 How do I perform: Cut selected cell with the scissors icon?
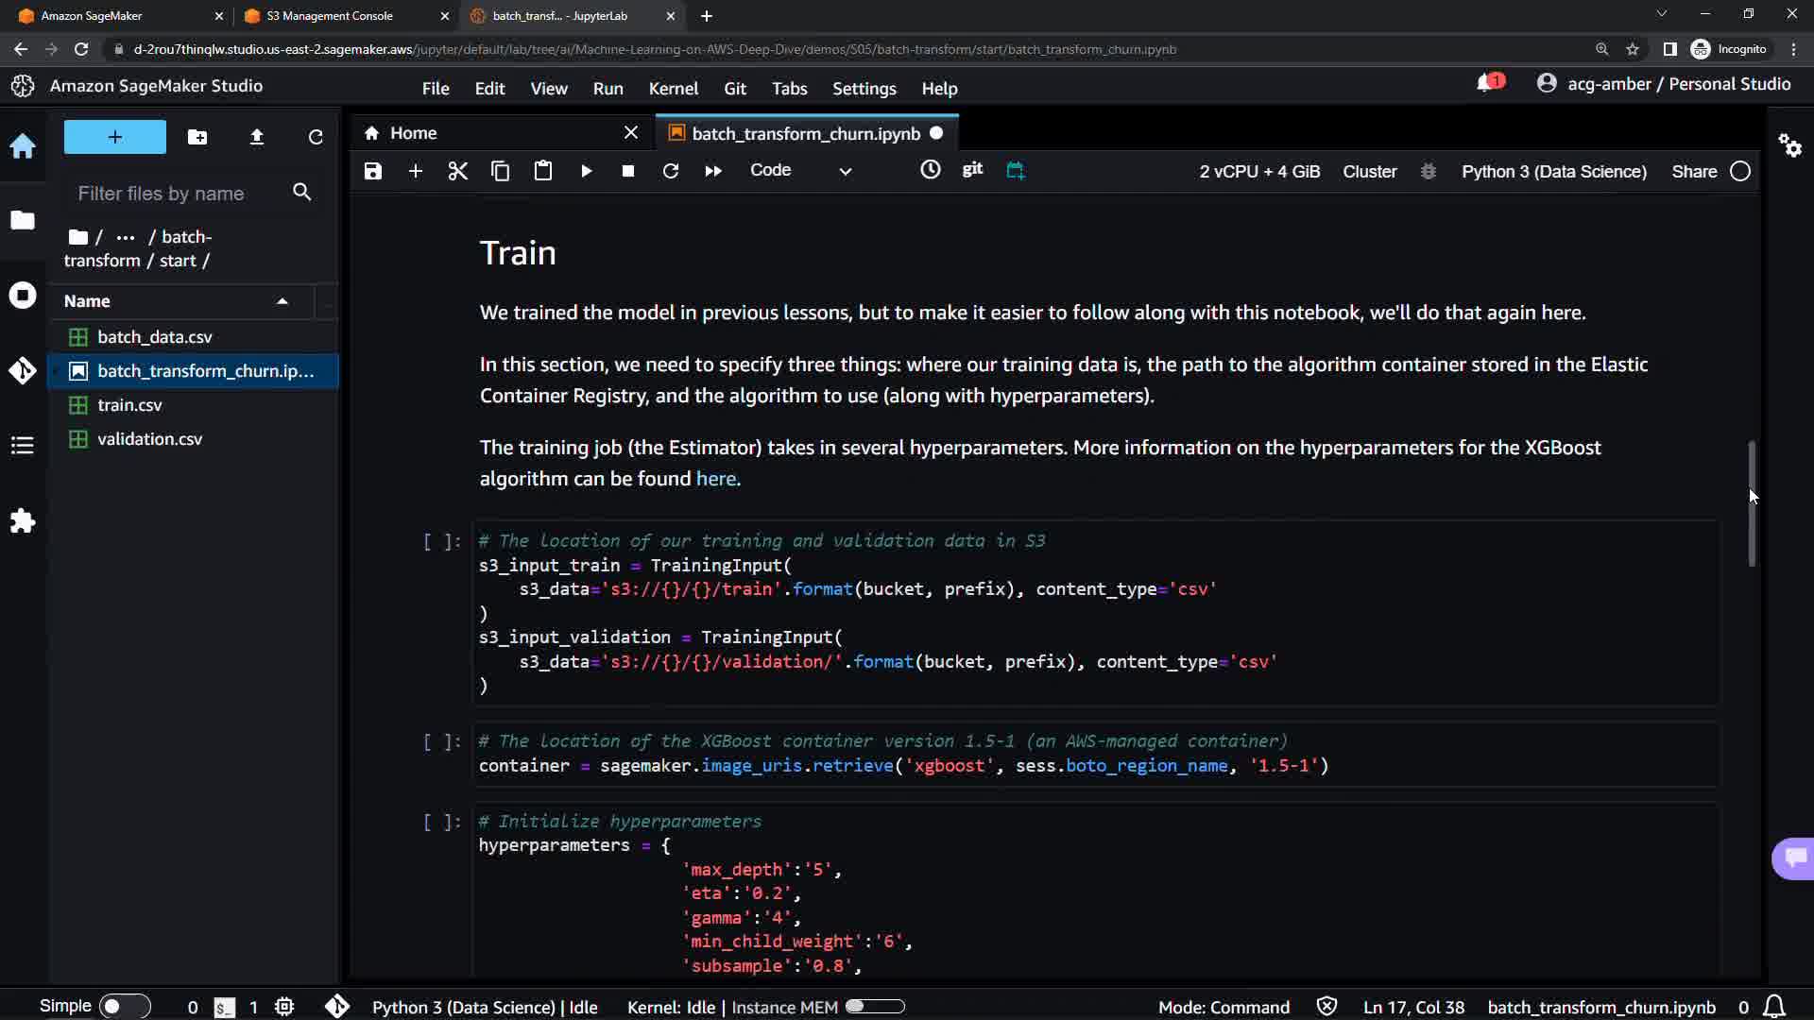[x=458, y=171]
